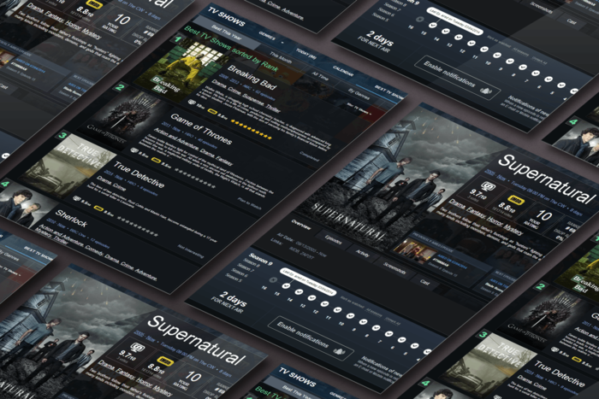Click the bell icon in the central Enable notifications button

339,351
